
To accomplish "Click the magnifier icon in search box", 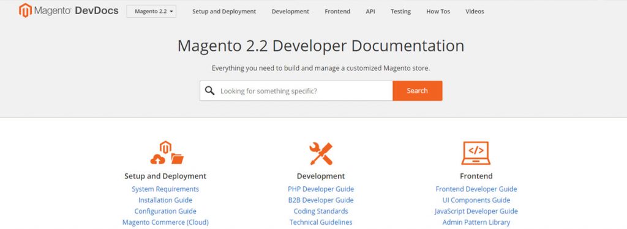I will click(x=210, y=91).
